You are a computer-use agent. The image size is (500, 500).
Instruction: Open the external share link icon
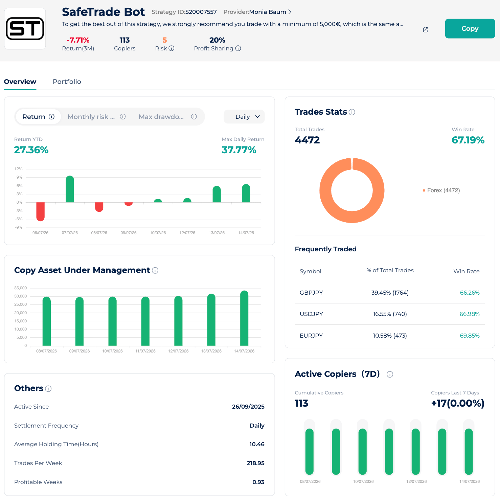coord(426,30)
